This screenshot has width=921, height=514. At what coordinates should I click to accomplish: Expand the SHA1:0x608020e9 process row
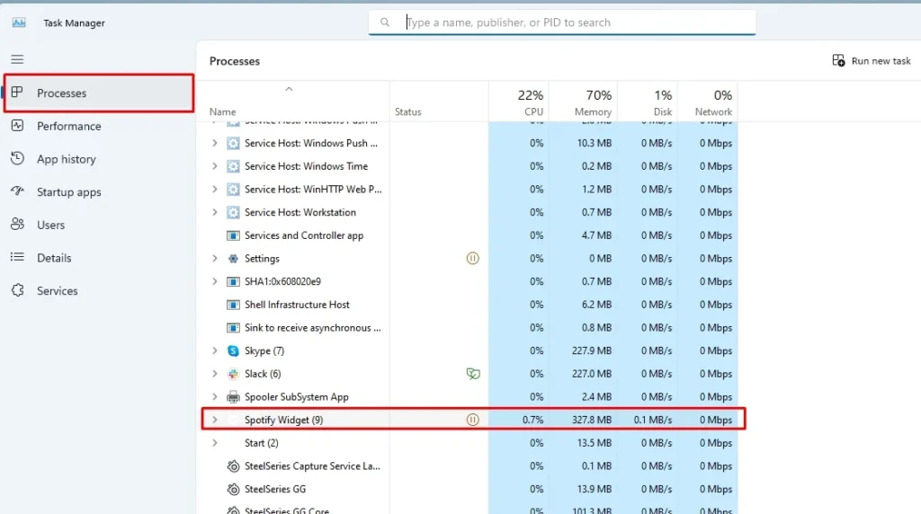[x=214, y=281]
